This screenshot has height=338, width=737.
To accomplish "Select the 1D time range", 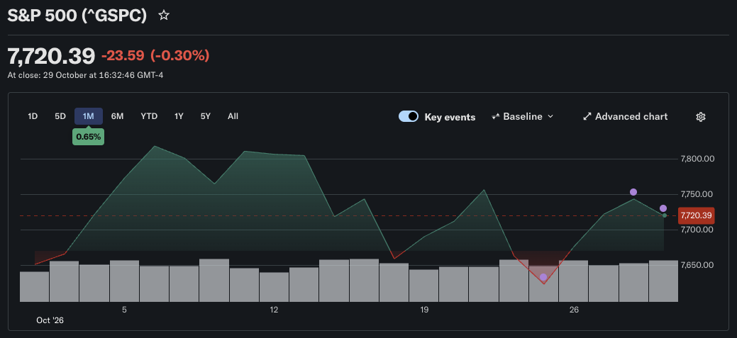I will coord(33,116).
